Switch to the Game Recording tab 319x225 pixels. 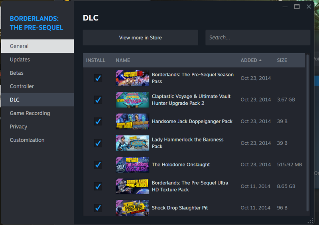point(30,113)
